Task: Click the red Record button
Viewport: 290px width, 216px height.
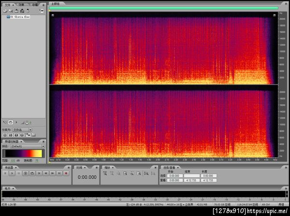Action: pos(66,173)
